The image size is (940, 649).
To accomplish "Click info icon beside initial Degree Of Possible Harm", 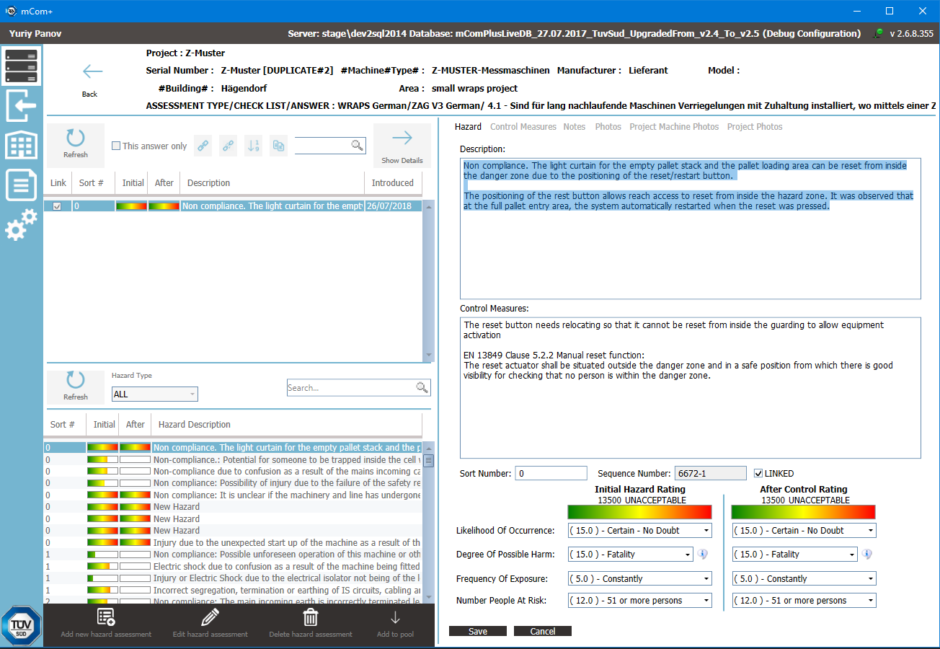I will tap(703, 554).
